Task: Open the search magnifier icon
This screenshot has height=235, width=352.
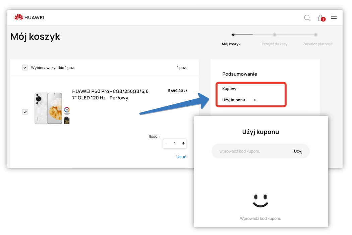Action: click(x=307, y=18)
